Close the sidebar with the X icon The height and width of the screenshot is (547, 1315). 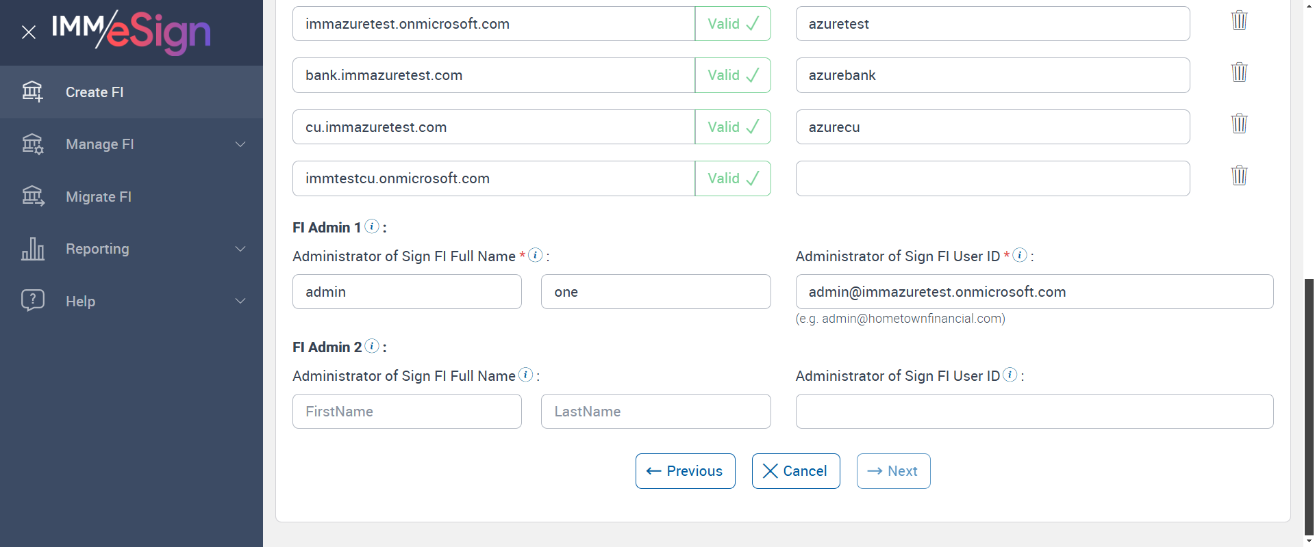click(29, 32)
